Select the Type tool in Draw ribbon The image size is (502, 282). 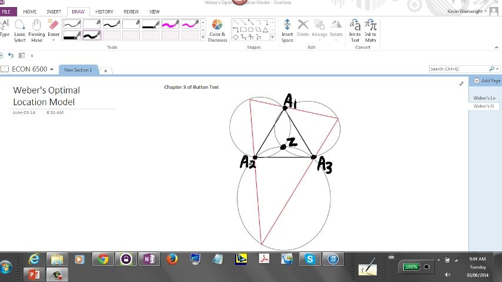click(x=5, y=30)
